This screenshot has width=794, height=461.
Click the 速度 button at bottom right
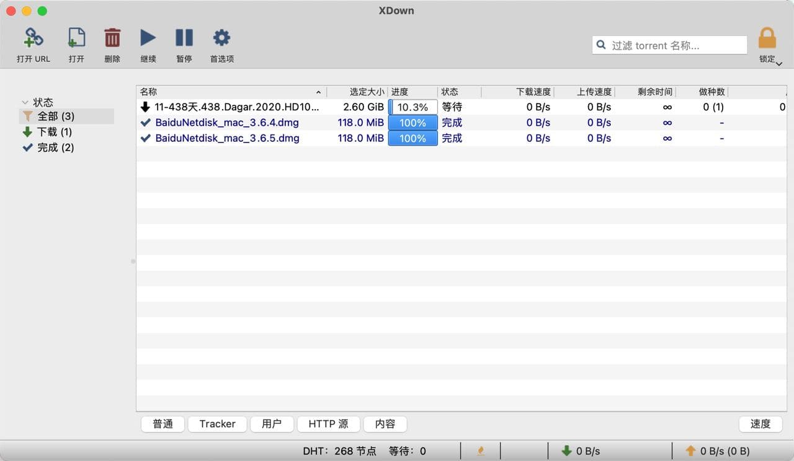(760, 424)
